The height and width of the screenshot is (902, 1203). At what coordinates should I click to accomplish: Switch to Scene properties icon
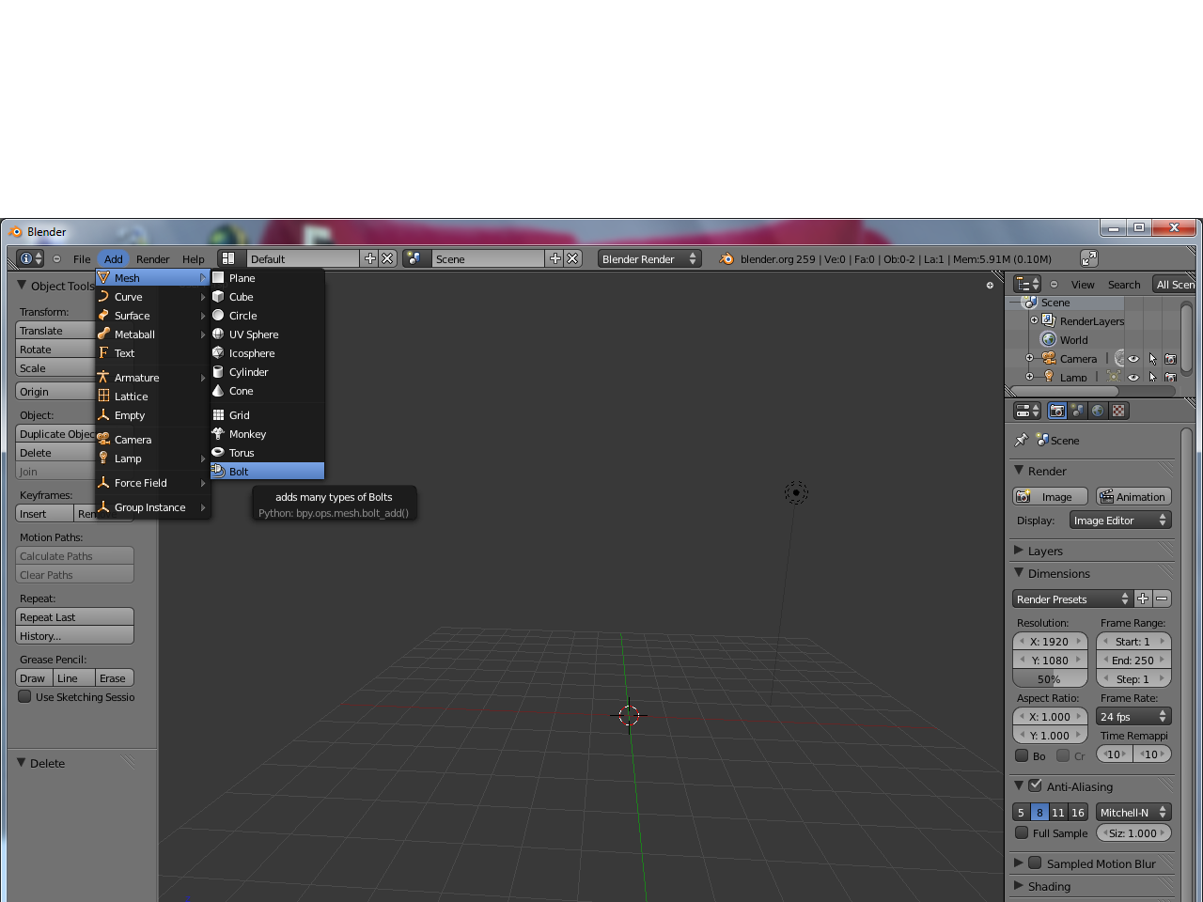click(1077, 411)
